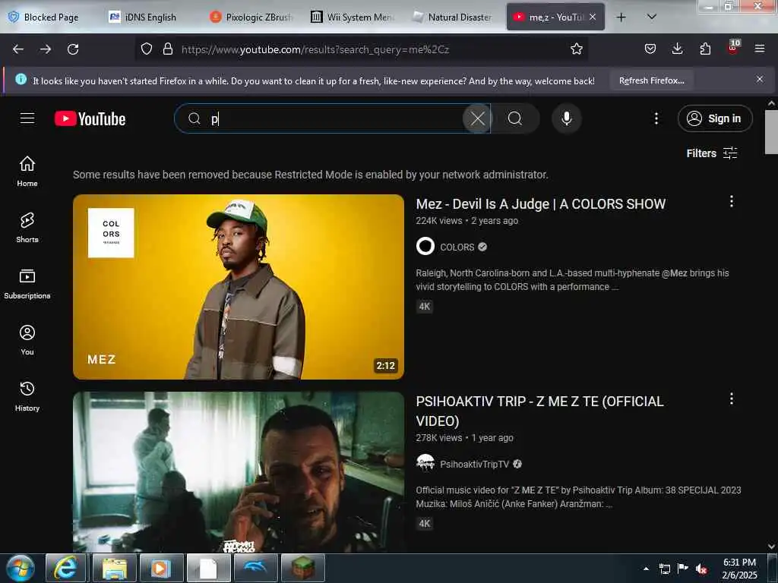Viewport: 778px width, 583px height.
Task: Open the Pocket save icon
Action: 650,49
